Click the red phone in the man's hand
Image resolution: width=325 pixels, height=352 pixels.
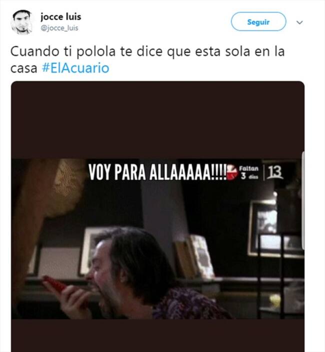(x=55, y=284)
